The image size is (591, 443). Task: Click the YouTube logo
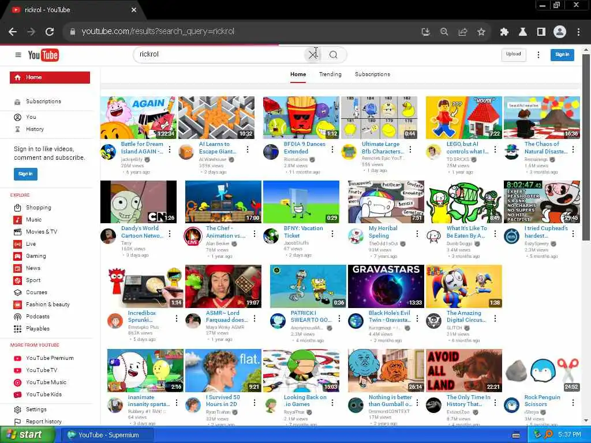(x=43, y=55)
